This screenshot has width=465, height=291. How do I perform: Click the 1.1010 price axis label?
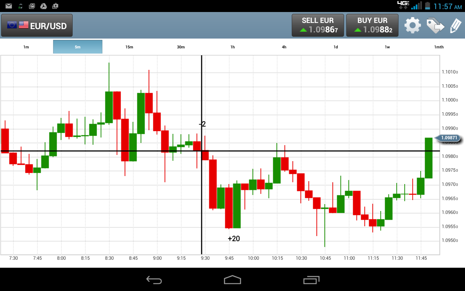(450, 72)
